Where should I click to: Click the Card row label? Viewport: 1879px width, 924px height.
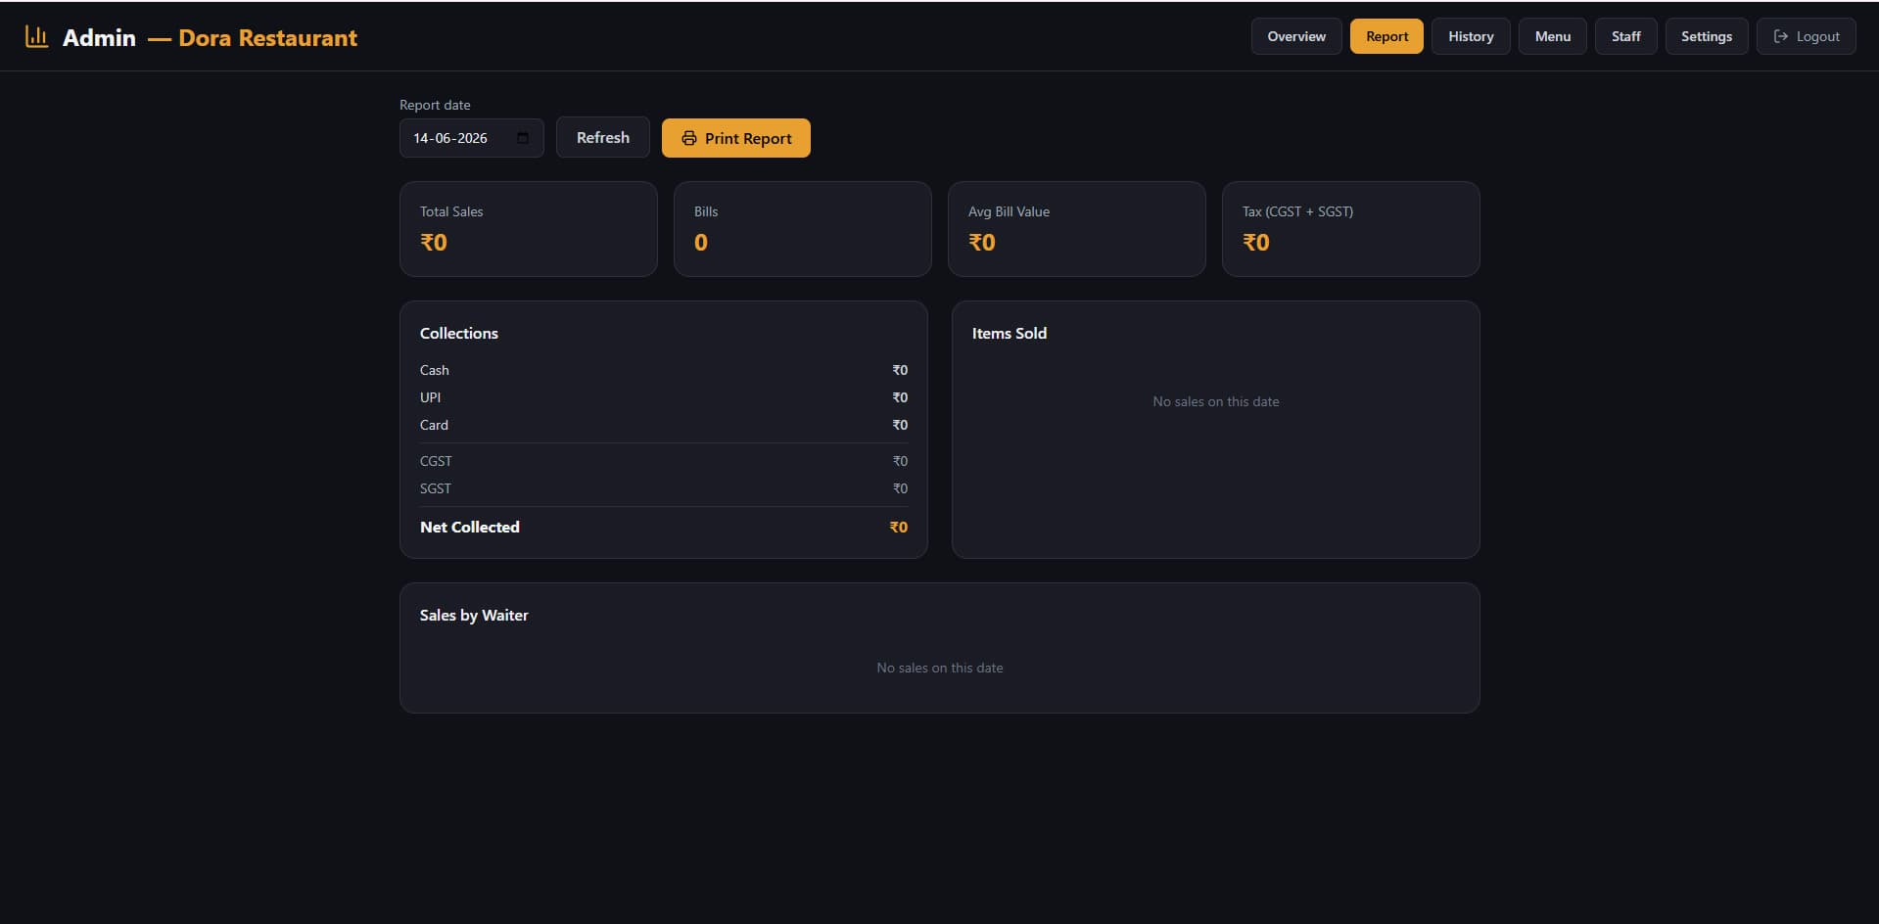[434, 425]
